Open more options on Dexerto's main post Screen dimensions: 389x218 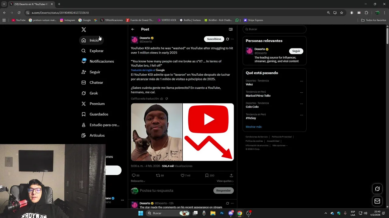pos(232,39)
